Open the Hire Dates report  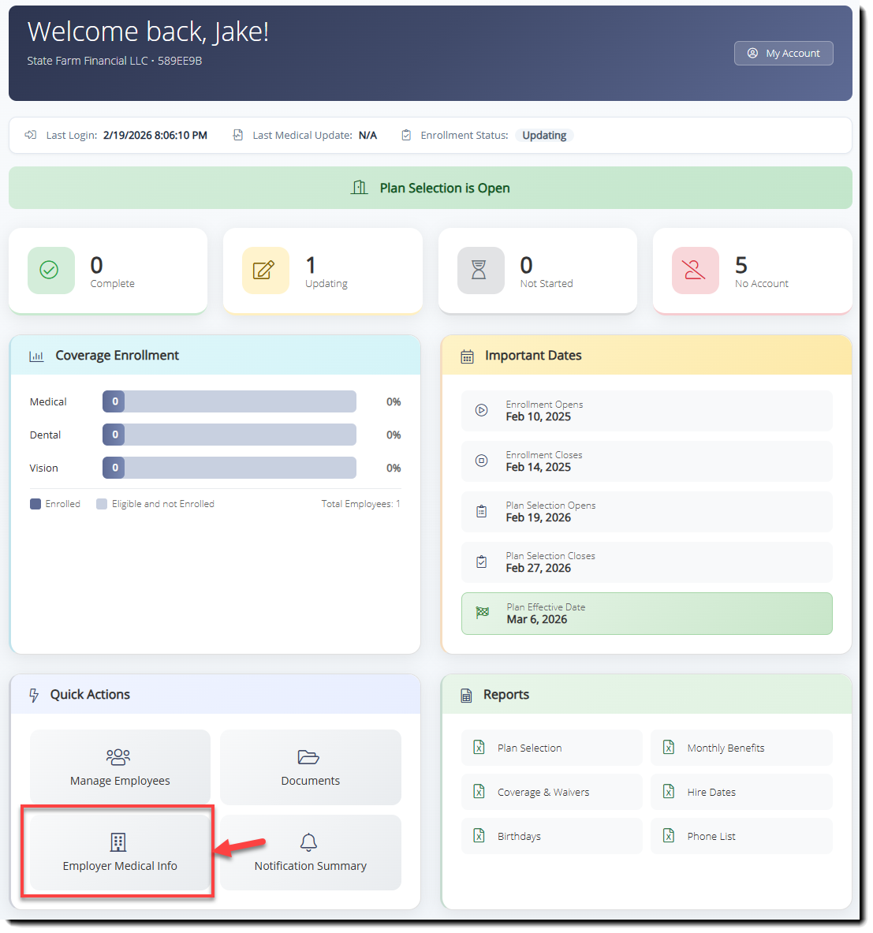pyautogui.click(x=741, y=792)
